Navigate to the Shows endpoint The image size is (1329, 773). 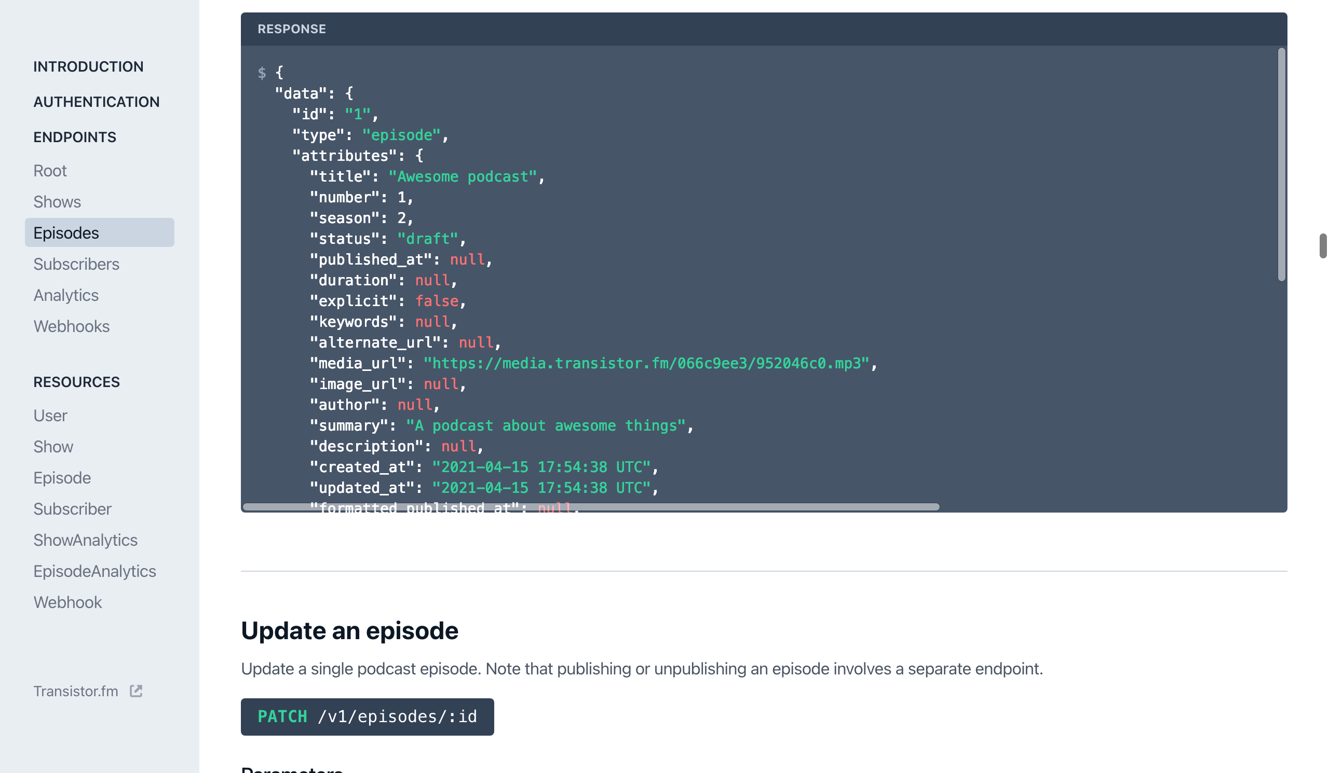[57, 202]
